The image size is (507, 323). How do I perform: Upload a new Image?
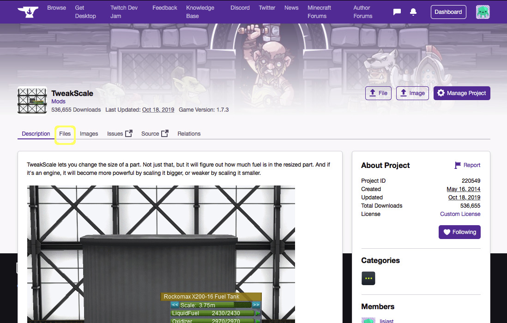(413, 93)
